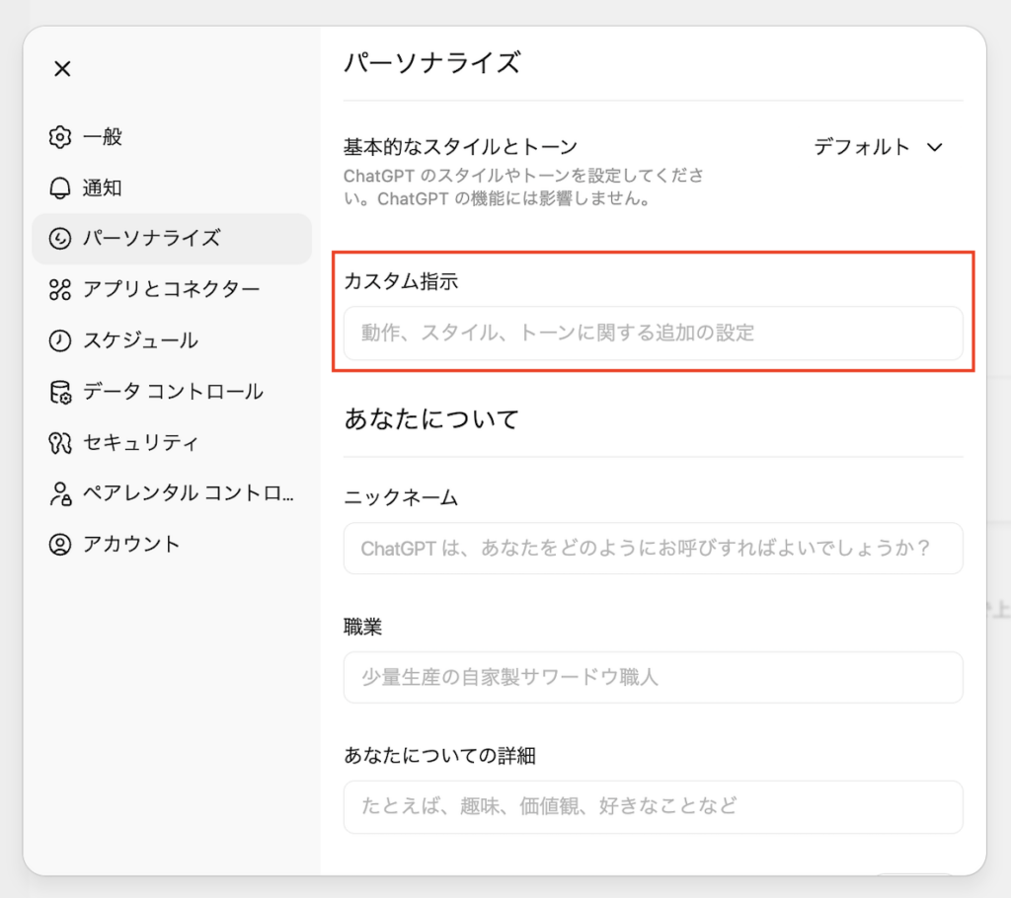The height and width of the screenshot is (898, 1011).
Task: Focus the あなたについての詳細 text field
Action: (x=653, y=806)
